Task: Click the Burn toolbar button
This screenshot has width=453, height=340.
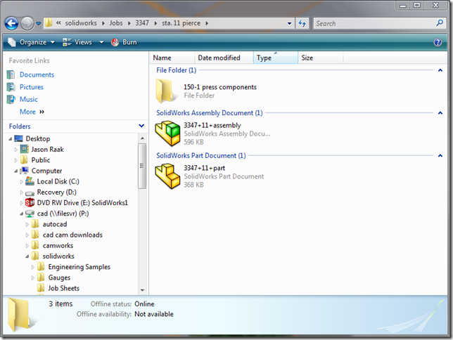Action: [x=124, y=42]
